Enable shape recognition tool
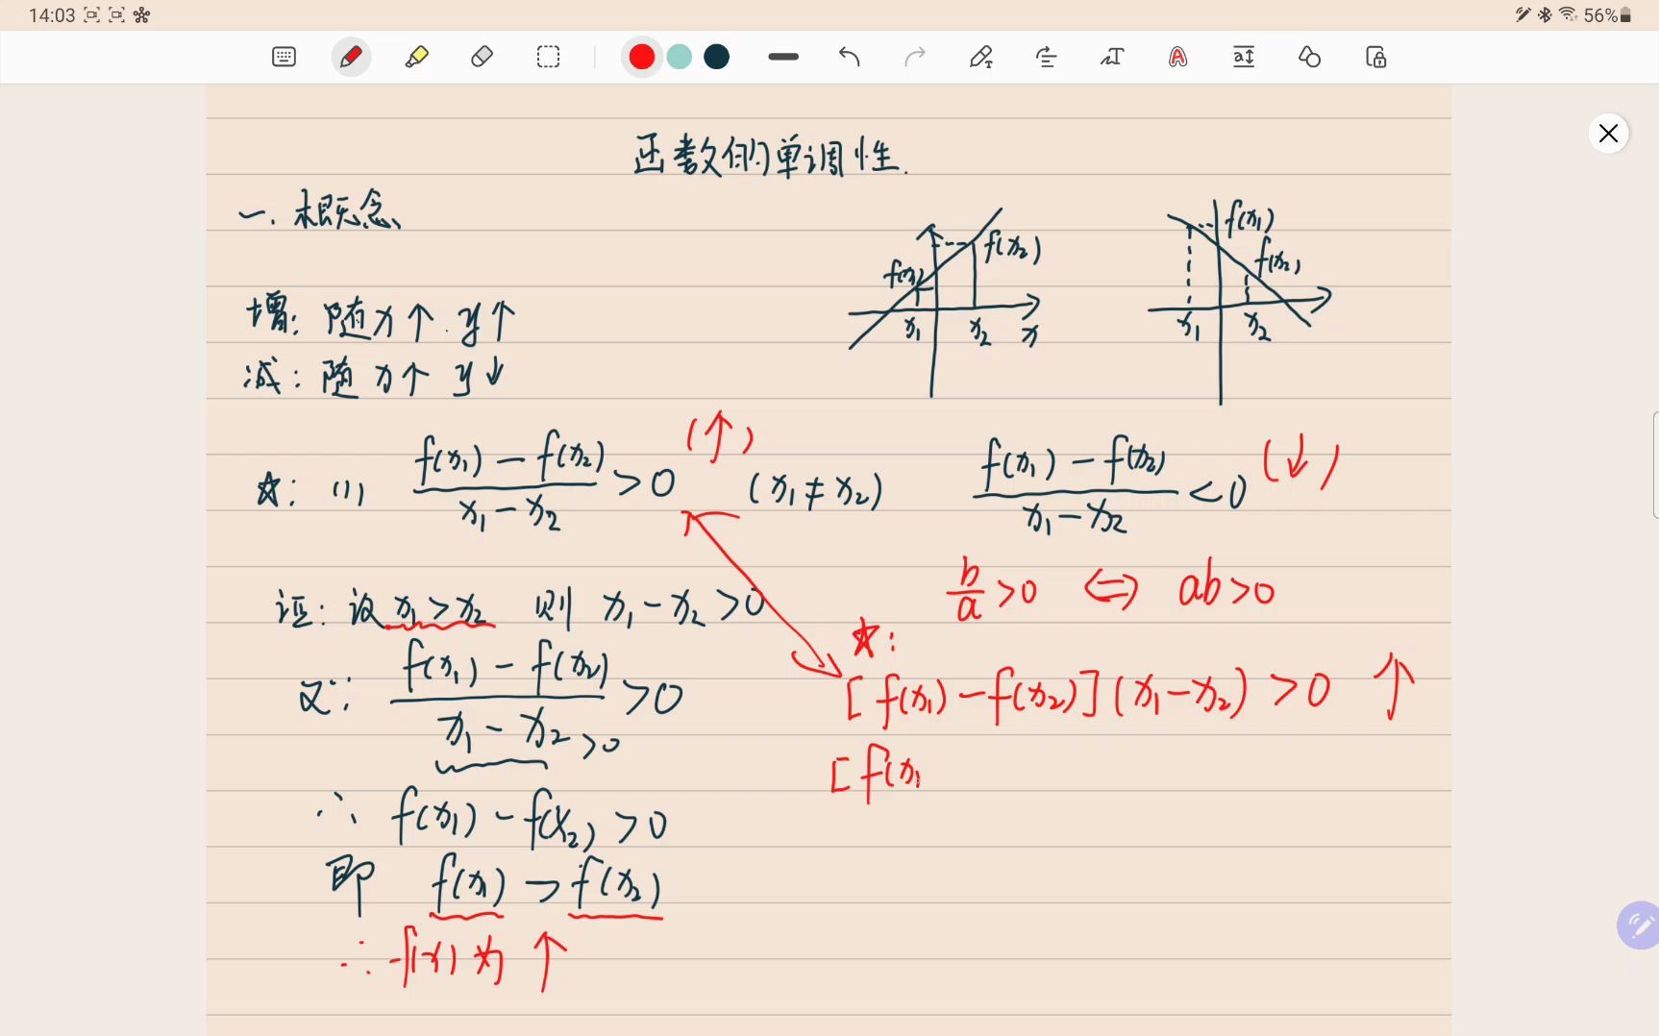Viewport: 1659px width, 1036px height. coord(1309,57)
